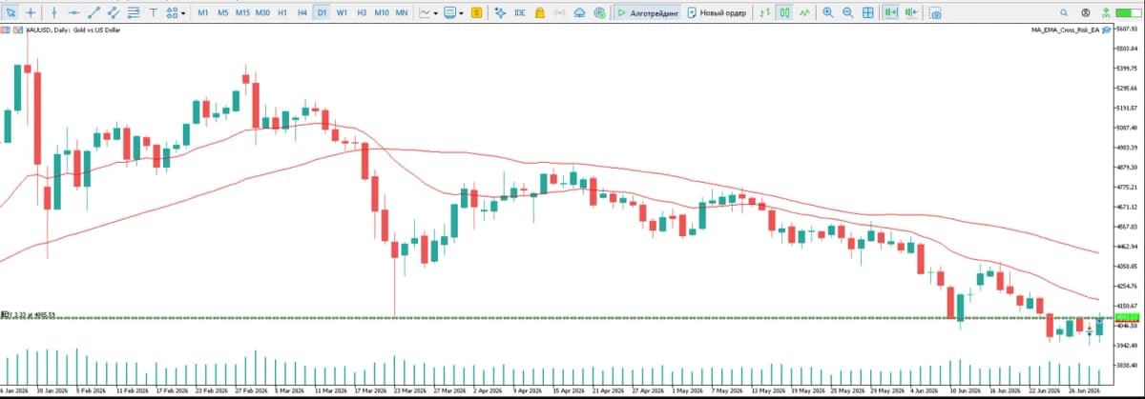Viewport: 1145px width, 399px height.
Task: Toggle Алготрейдинг algo trading button
Action: [647, 12]
